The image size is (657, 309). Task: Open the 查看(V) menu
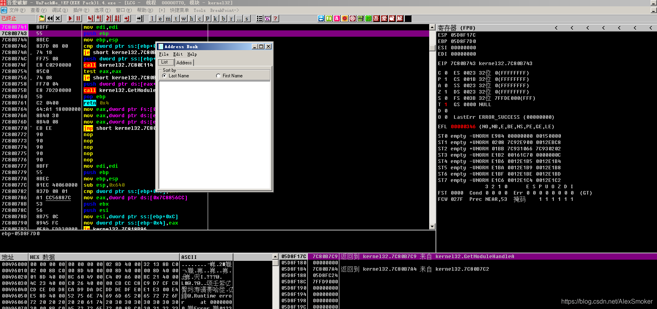[38, 10]
